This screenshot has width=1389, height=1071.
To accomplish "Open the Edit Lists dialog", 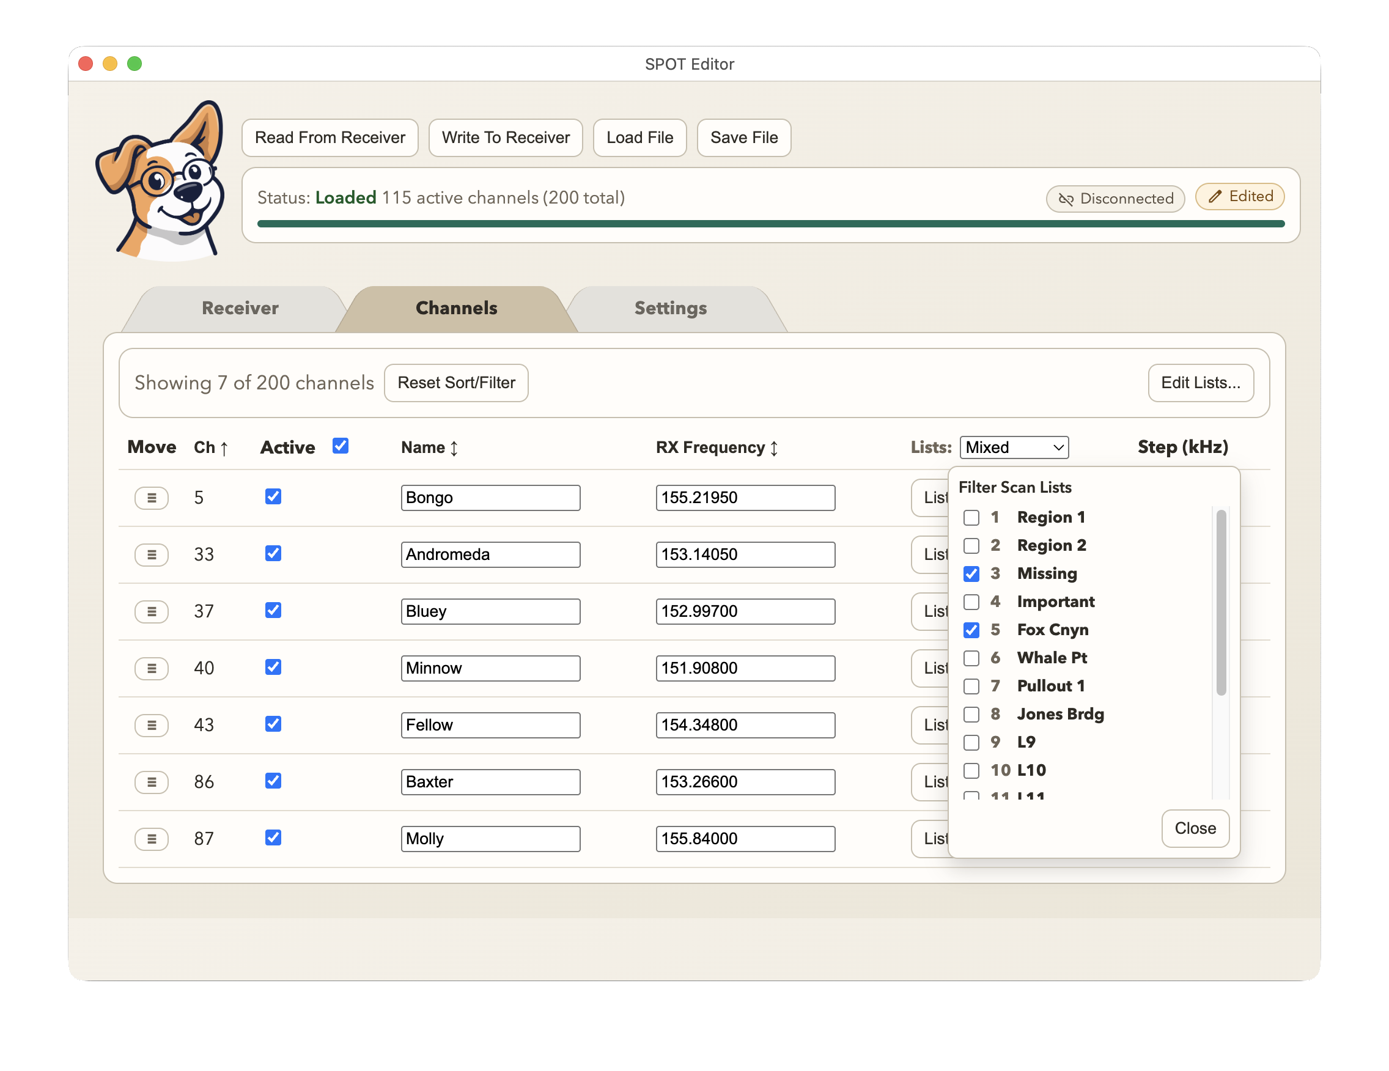I will click(1200, 383).
